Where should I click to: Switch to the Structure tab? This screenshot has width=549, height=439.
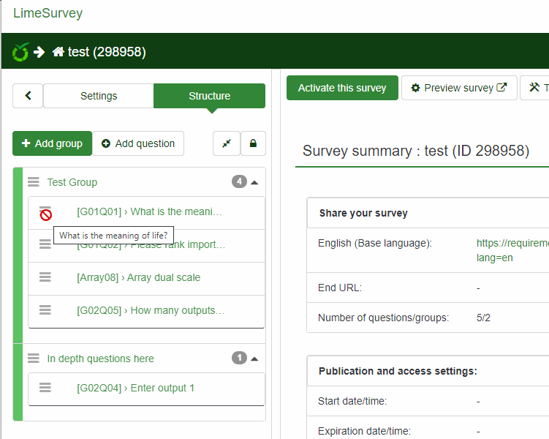pos(209,96)
